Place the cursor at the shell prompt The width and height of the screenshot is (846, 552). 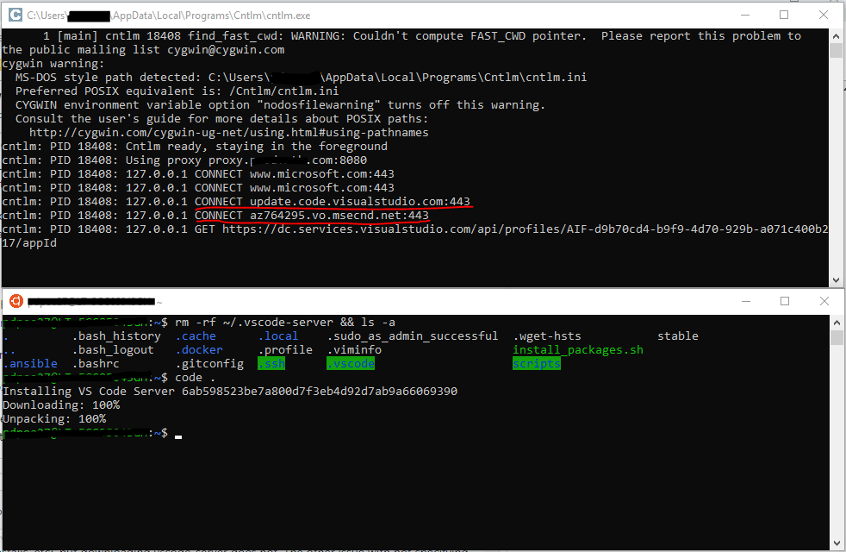(x=178, y=434)
